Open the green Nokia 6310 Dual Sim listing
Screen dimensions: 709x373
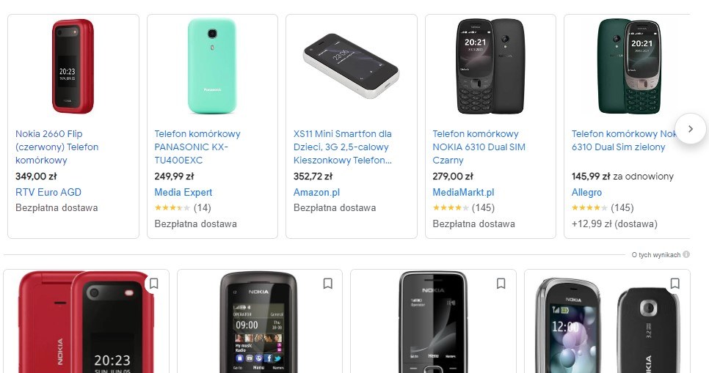coord(623,141)
